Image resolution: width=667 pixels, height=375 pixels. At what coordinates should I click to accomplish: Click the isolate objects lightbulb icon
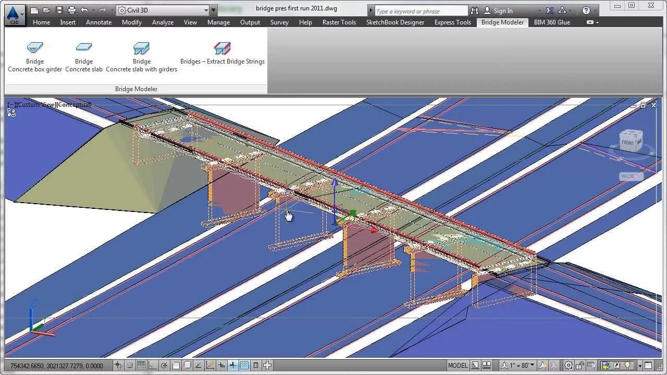click(627, 366)
